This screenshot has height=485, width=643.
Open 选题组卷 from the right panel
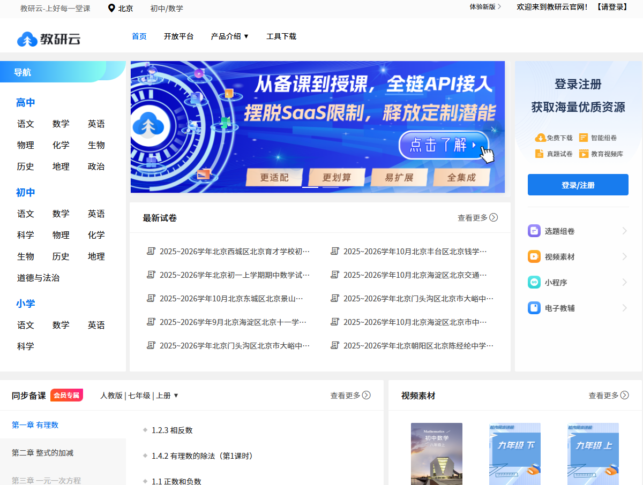[534, 231]
